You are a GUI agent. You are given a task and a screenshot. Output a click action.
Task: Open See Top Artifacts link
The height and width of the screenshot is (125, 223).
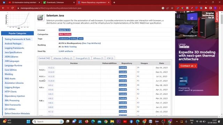[91, 43]
